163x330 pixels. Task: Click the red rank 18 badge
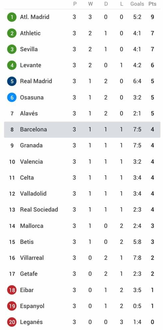(12, 290)
